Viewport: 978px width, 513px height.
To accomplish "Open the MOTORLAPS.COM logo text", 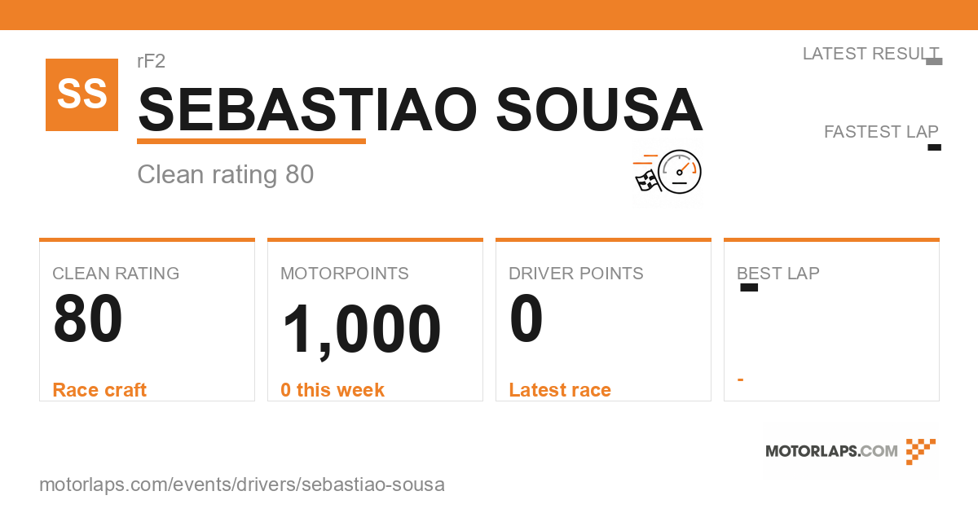I will pos(831,451).
